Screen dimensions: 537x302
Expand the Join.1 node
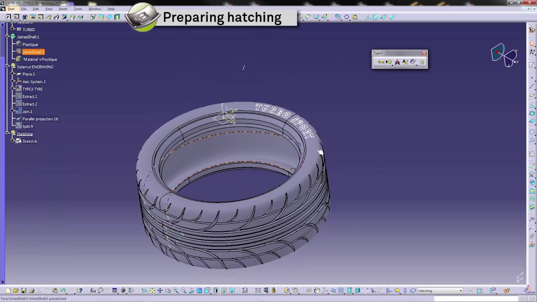(x=13, y=111)
